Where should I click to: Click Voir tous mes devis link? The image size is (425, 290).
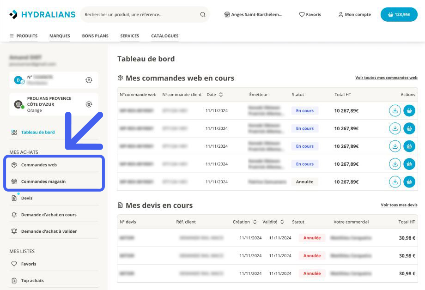(x=399, y=205)
